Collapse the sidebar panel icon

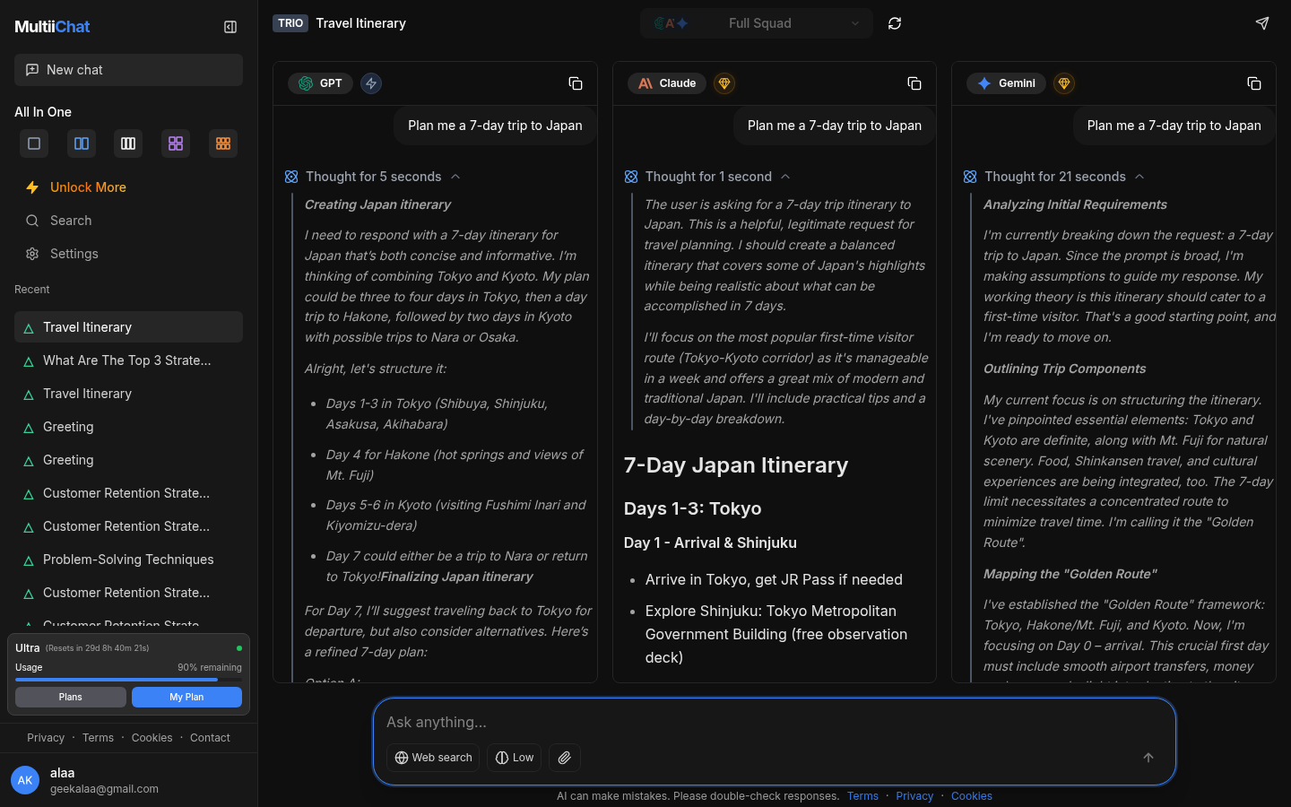230,27
